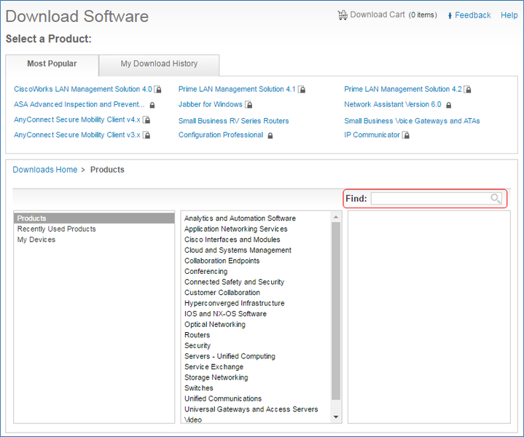
Task: Click lock icon beside Configuration Professional
Action: click(x=270, y=135)
